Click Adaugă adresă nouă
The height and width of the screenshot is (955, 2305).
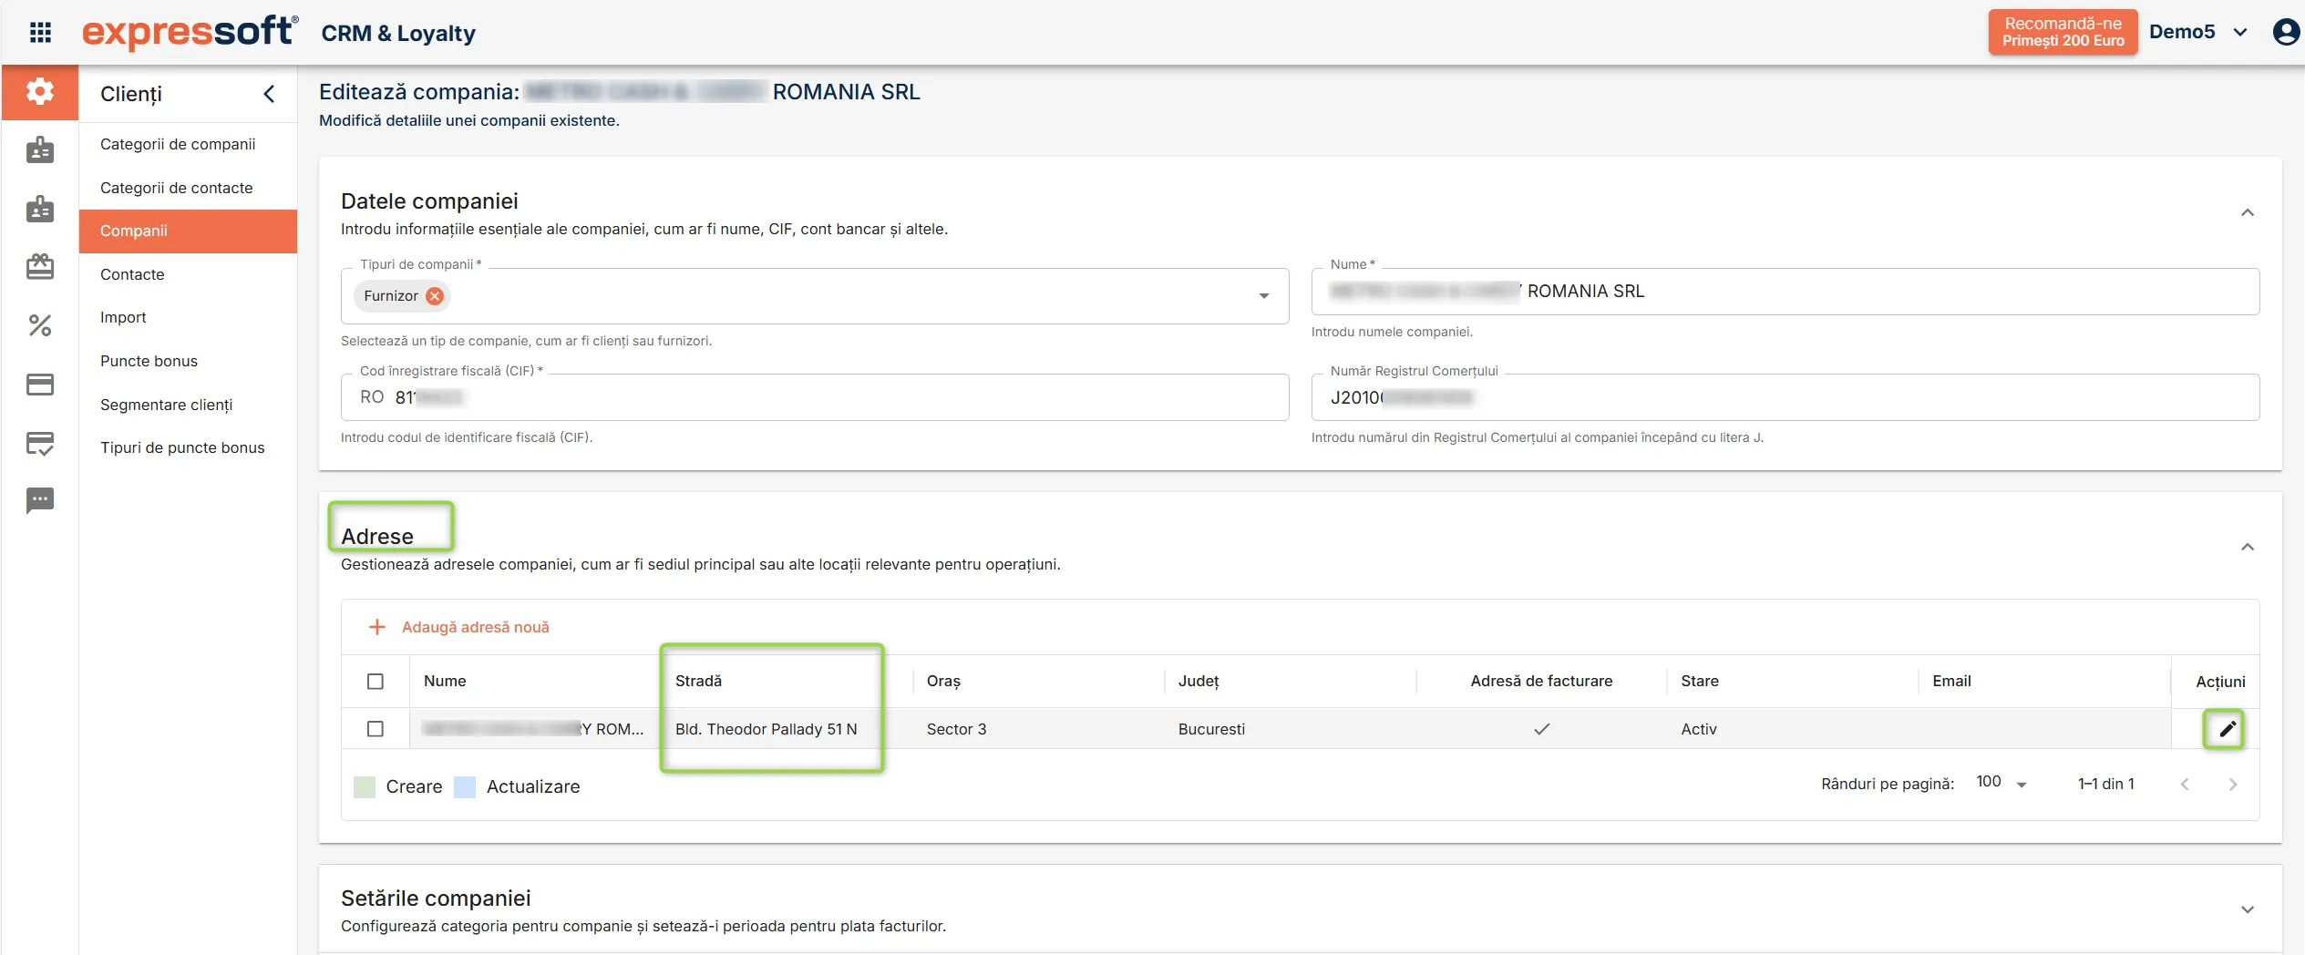458,627
